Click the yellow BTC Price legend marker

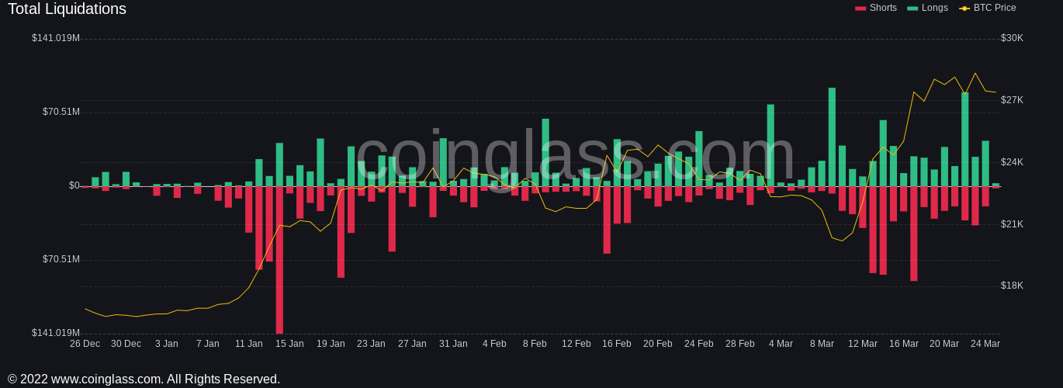point(964,8)
